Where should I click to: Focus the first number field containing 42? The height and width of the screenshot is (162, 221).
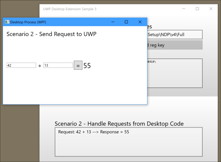coord(21,65)
